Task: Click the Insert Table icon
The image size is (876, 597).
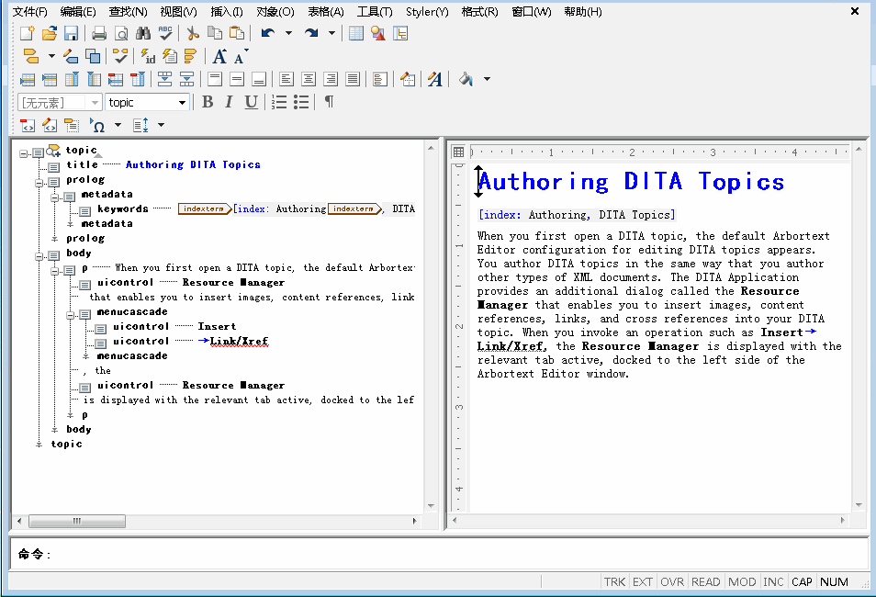Action: [356, 34]
